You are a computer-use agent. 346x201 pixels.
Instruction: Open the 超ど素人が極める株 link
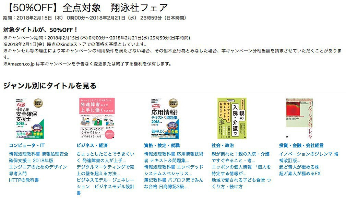pos(299,167)
